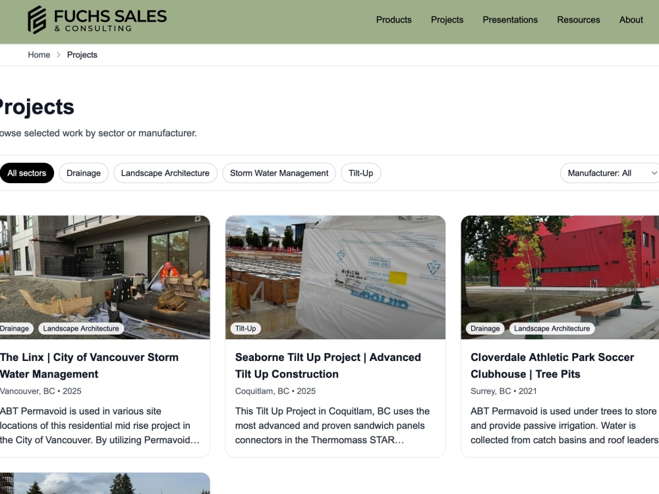This screenshot has height=494, width=659.
Task: Open the Seaborne Tilt Up project photo
Action: (335, 277)
